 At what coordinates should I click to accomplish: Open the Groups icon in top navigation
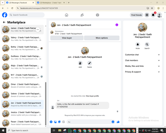coord(98,15)
